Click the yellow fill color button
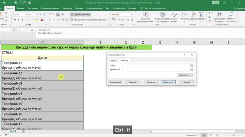Viewport: 245px width, 137px height. (x=36, y=20)
